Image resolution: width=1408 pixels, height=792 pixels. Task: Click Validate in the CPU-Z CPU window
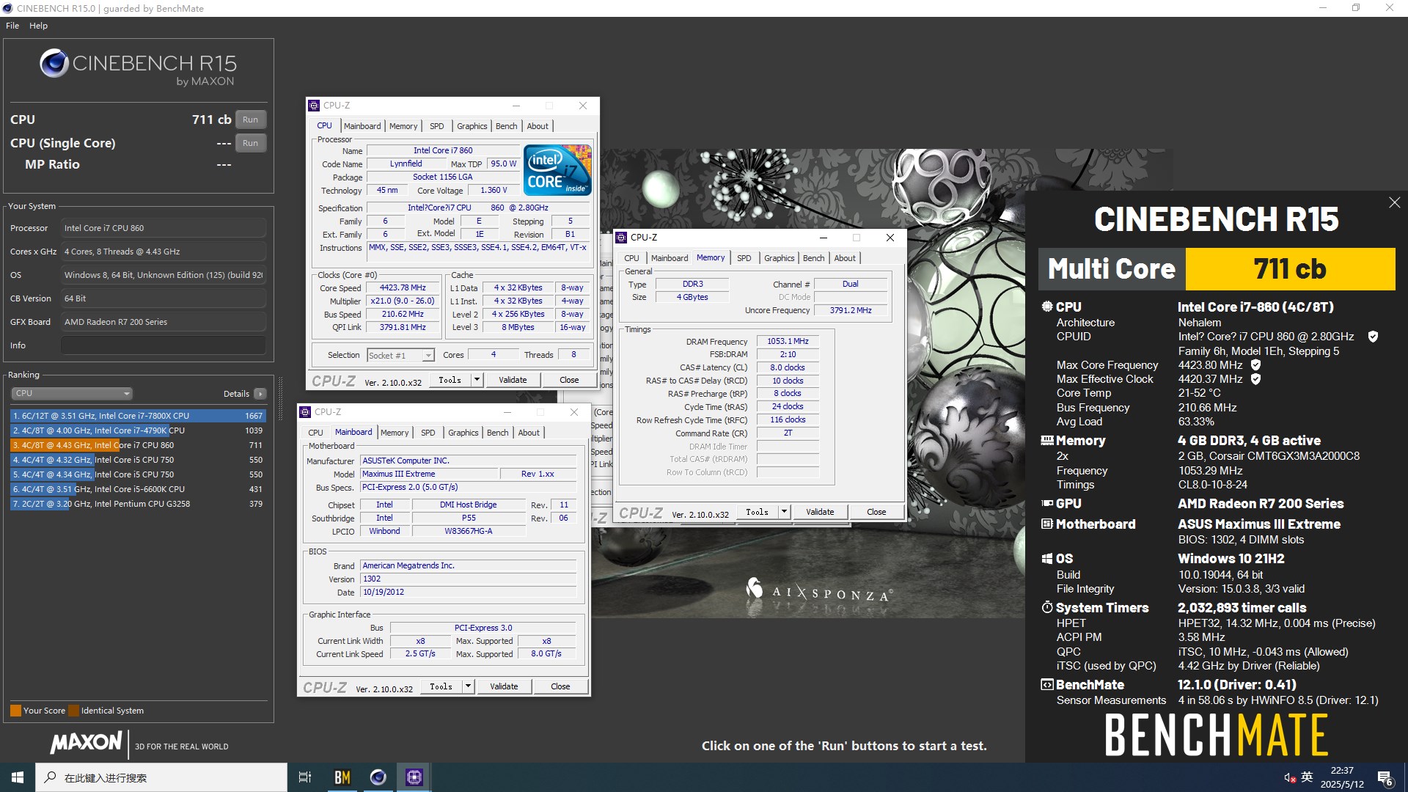point(513,380)
